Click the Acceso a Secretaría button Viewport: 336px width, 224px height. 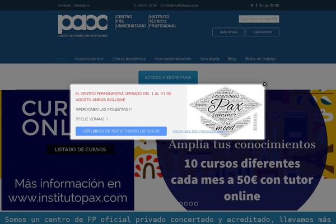tap(168, 77)
